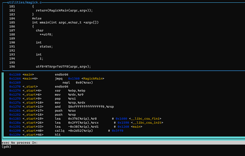This screenshot has width=245, height=156.
Task: Click endbr64 instruction at _start
Action: click(x=62, y=87)
